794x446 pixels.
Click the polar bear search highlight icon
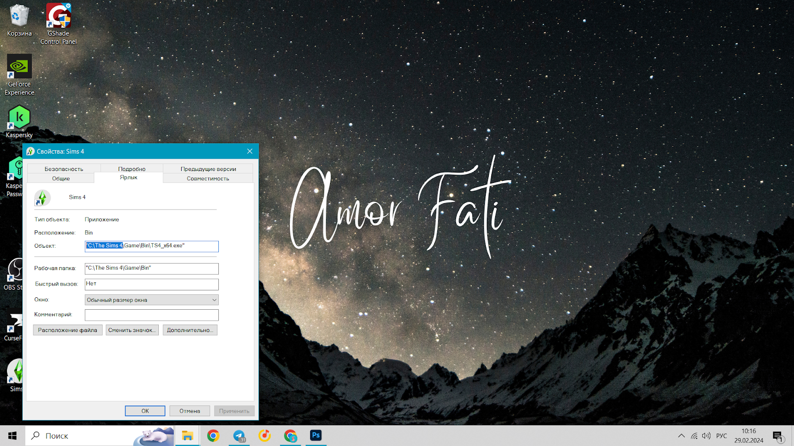coord(154,436)
